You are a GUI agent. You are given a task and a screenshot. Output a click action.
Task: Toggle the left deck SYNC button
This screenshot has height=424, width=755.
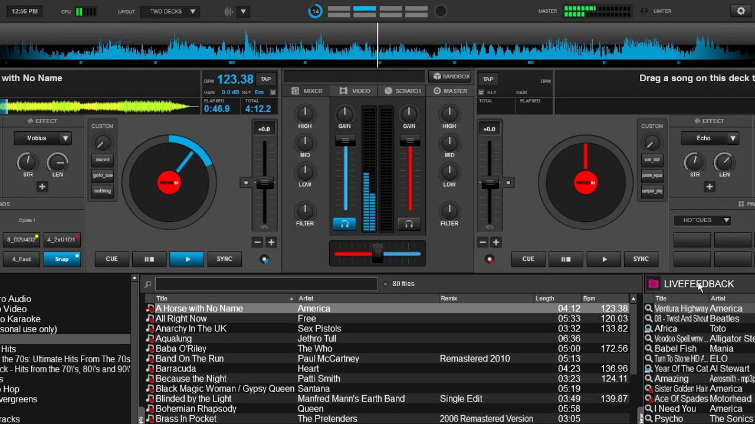point(224,259)
